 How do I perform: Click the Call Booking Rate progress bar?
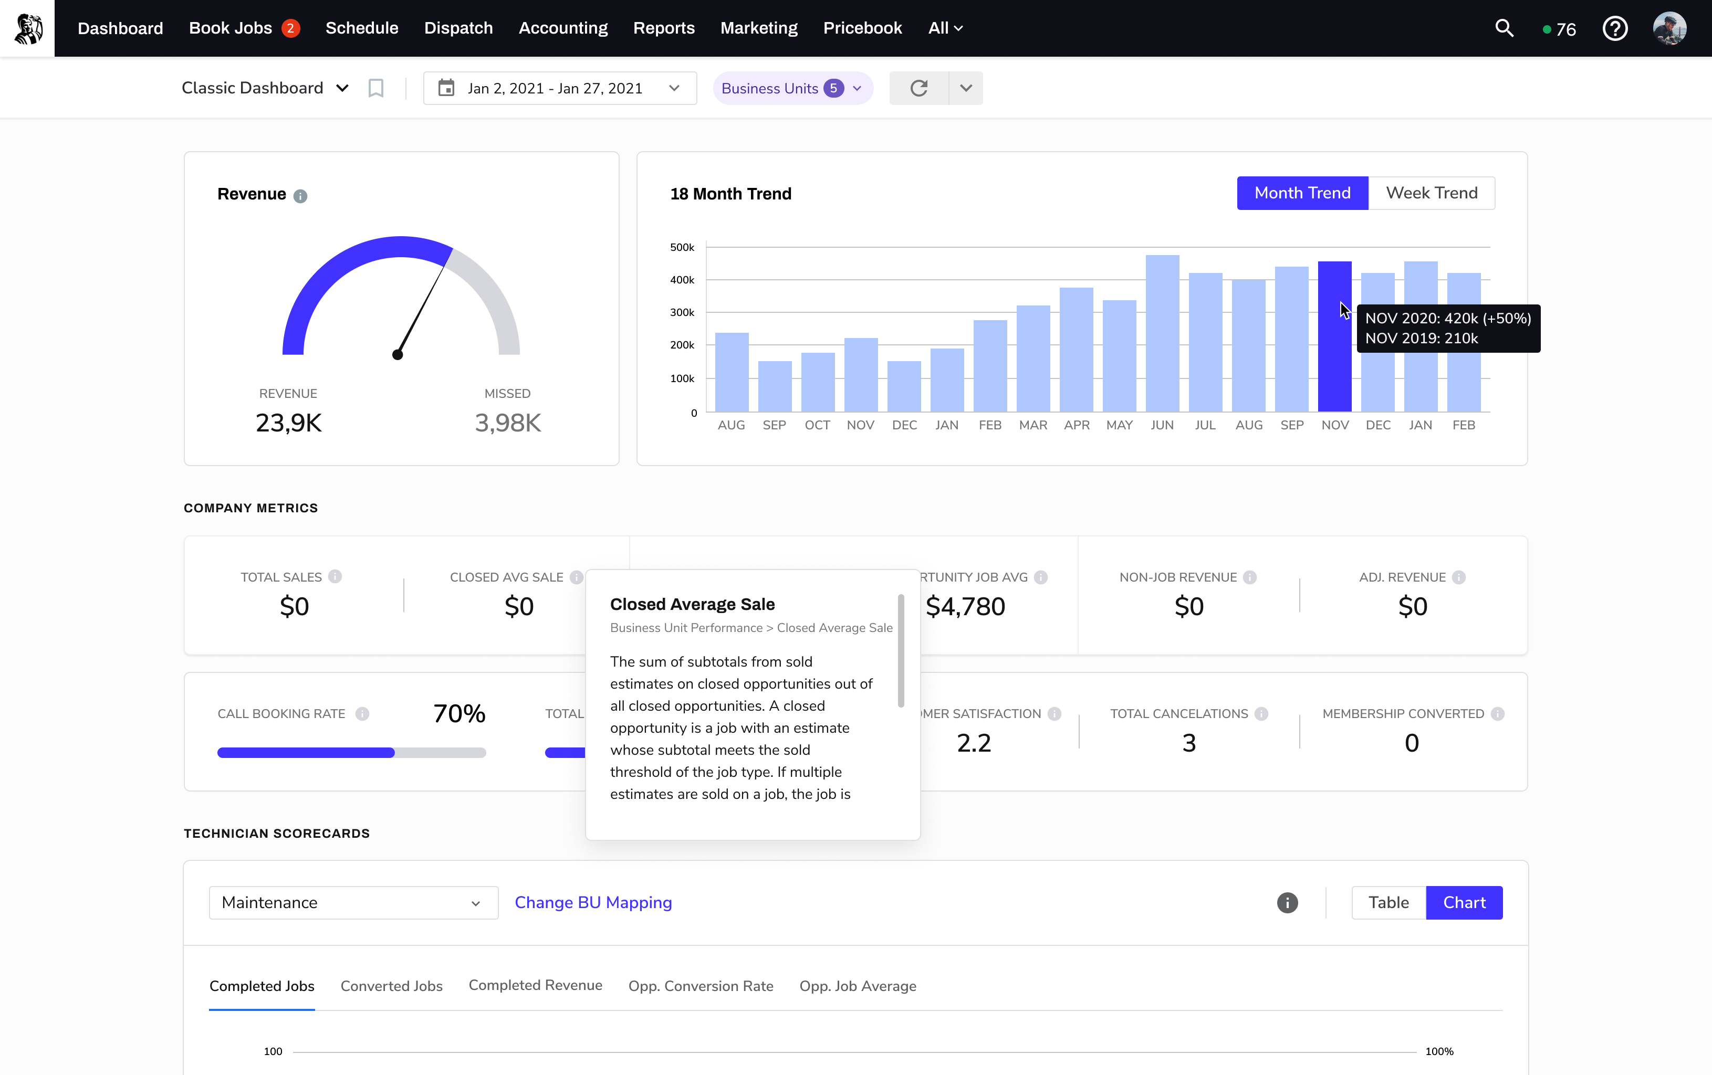[x=351, y=752]
